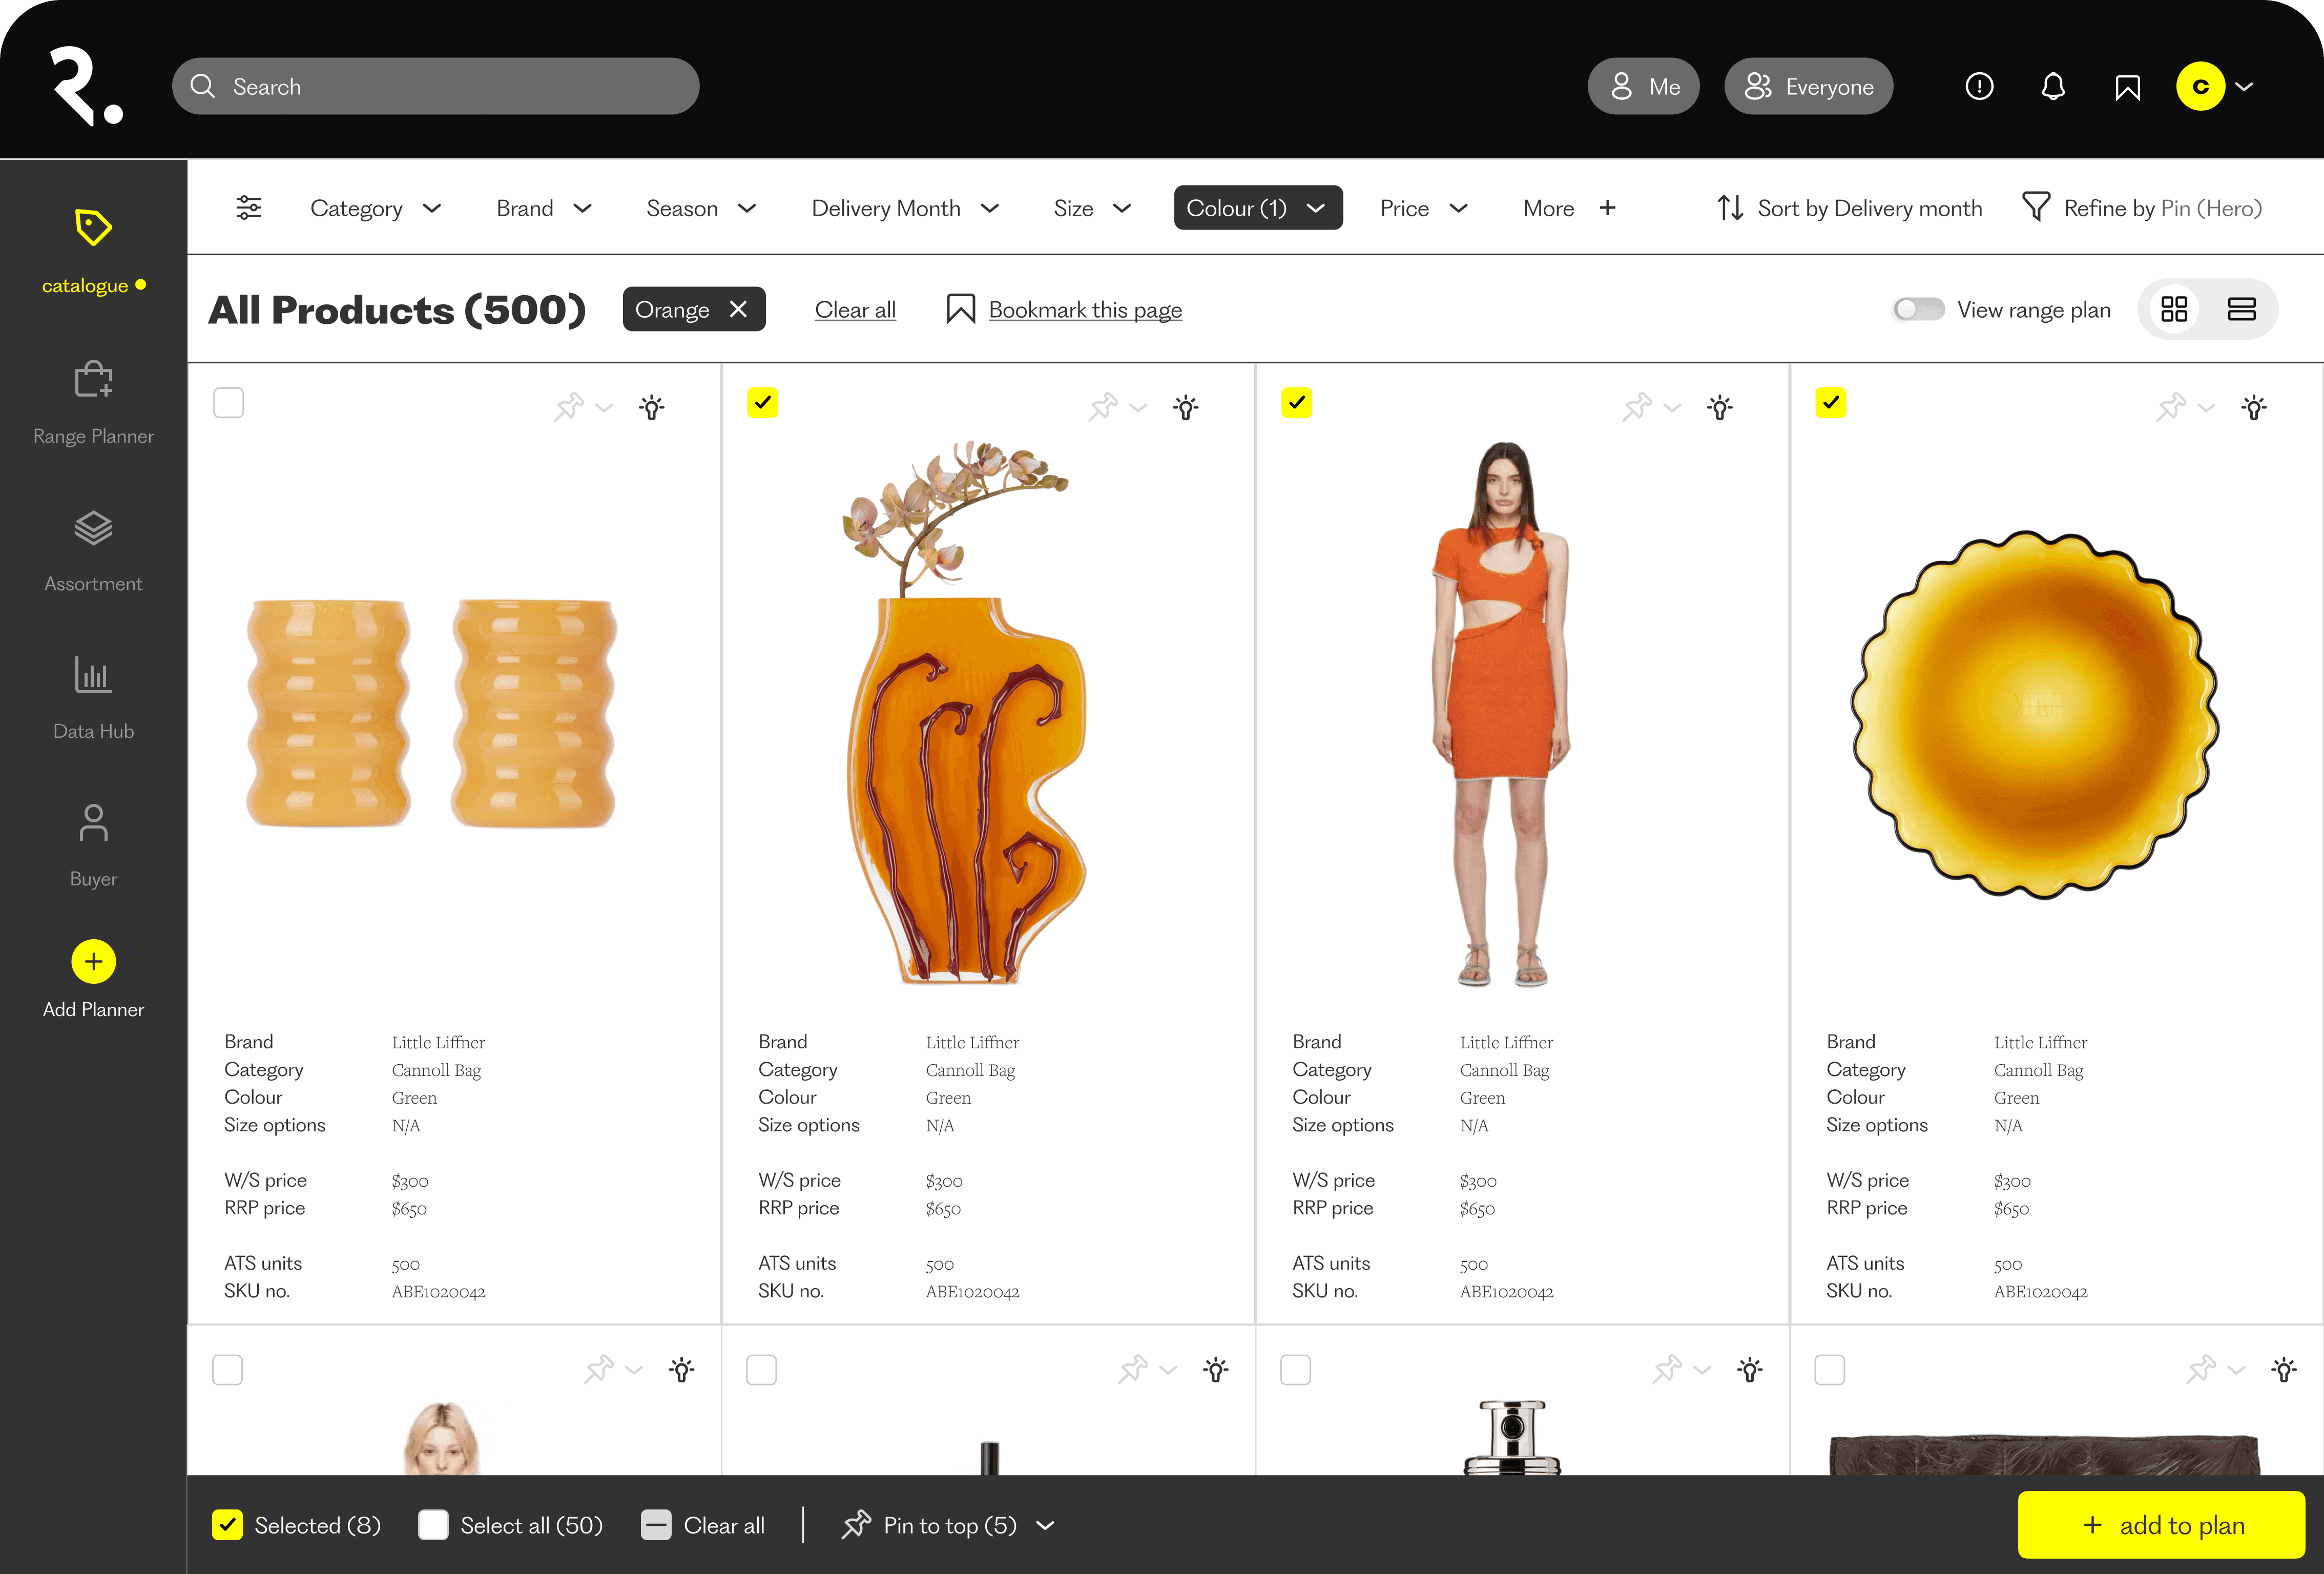The width and height of the screenshot is (2324, 1574).
Task: Click the filter sliders icon
Action: click(248, 208)
